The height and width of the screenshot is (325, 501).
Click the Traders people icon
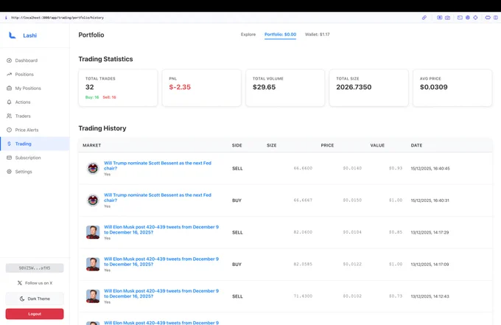pos(10,116)
